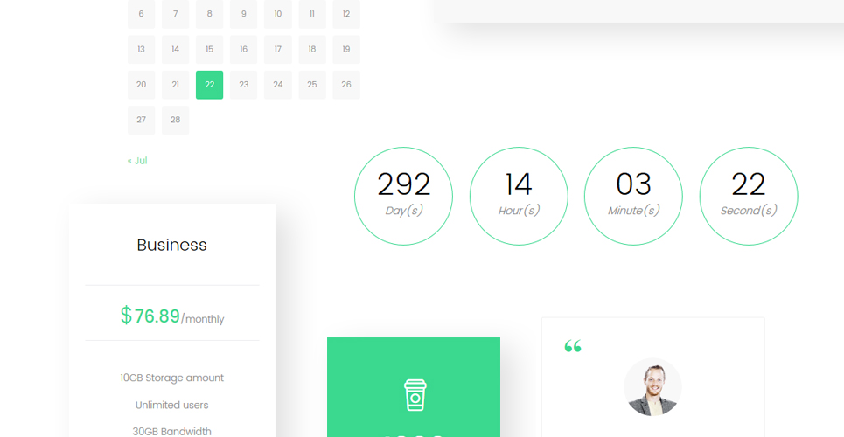Click the Unlimited users feature text
Viewport: 844px width, 437px height.
171,405
